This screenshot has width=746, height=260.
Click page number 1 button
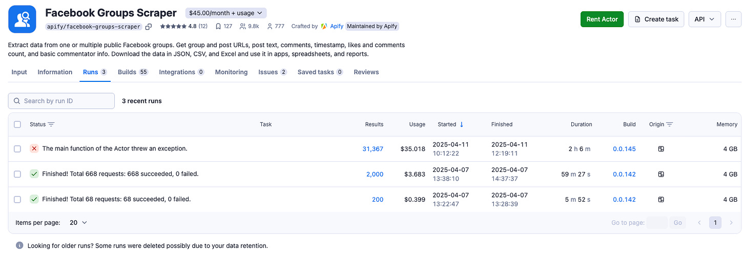point(715,223)
